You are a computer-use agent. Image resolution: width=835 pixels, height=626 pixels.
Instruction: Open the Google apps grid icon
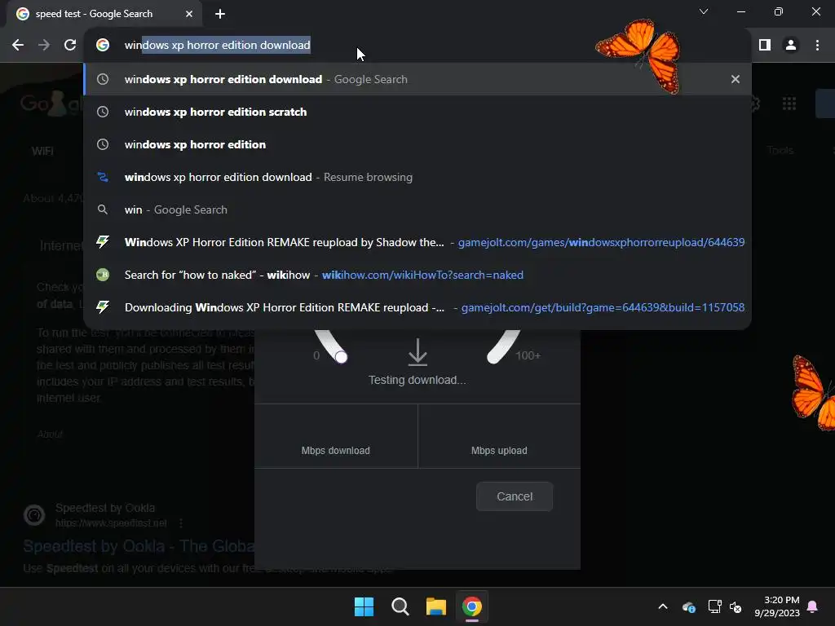click(789, 104)
